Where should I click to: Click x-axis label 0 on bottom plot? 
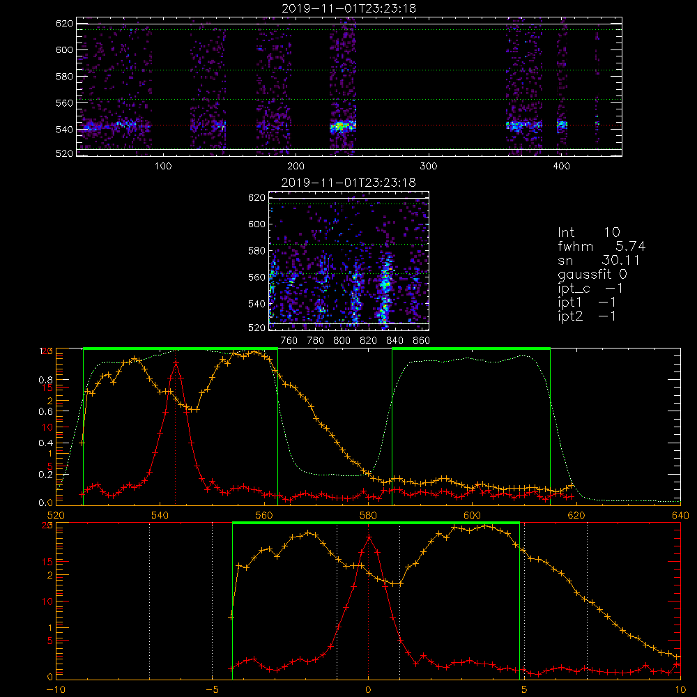tap(368, 689)
